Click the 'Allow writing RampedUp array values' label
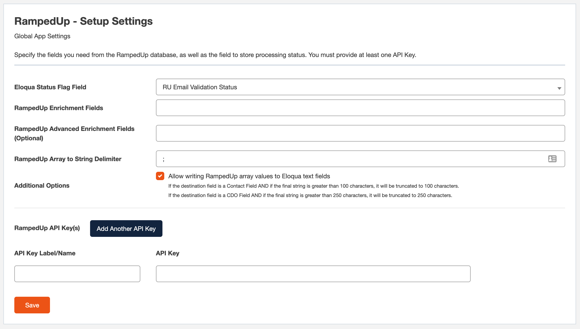Screen dimensions: 580x329 pos(249,176)
